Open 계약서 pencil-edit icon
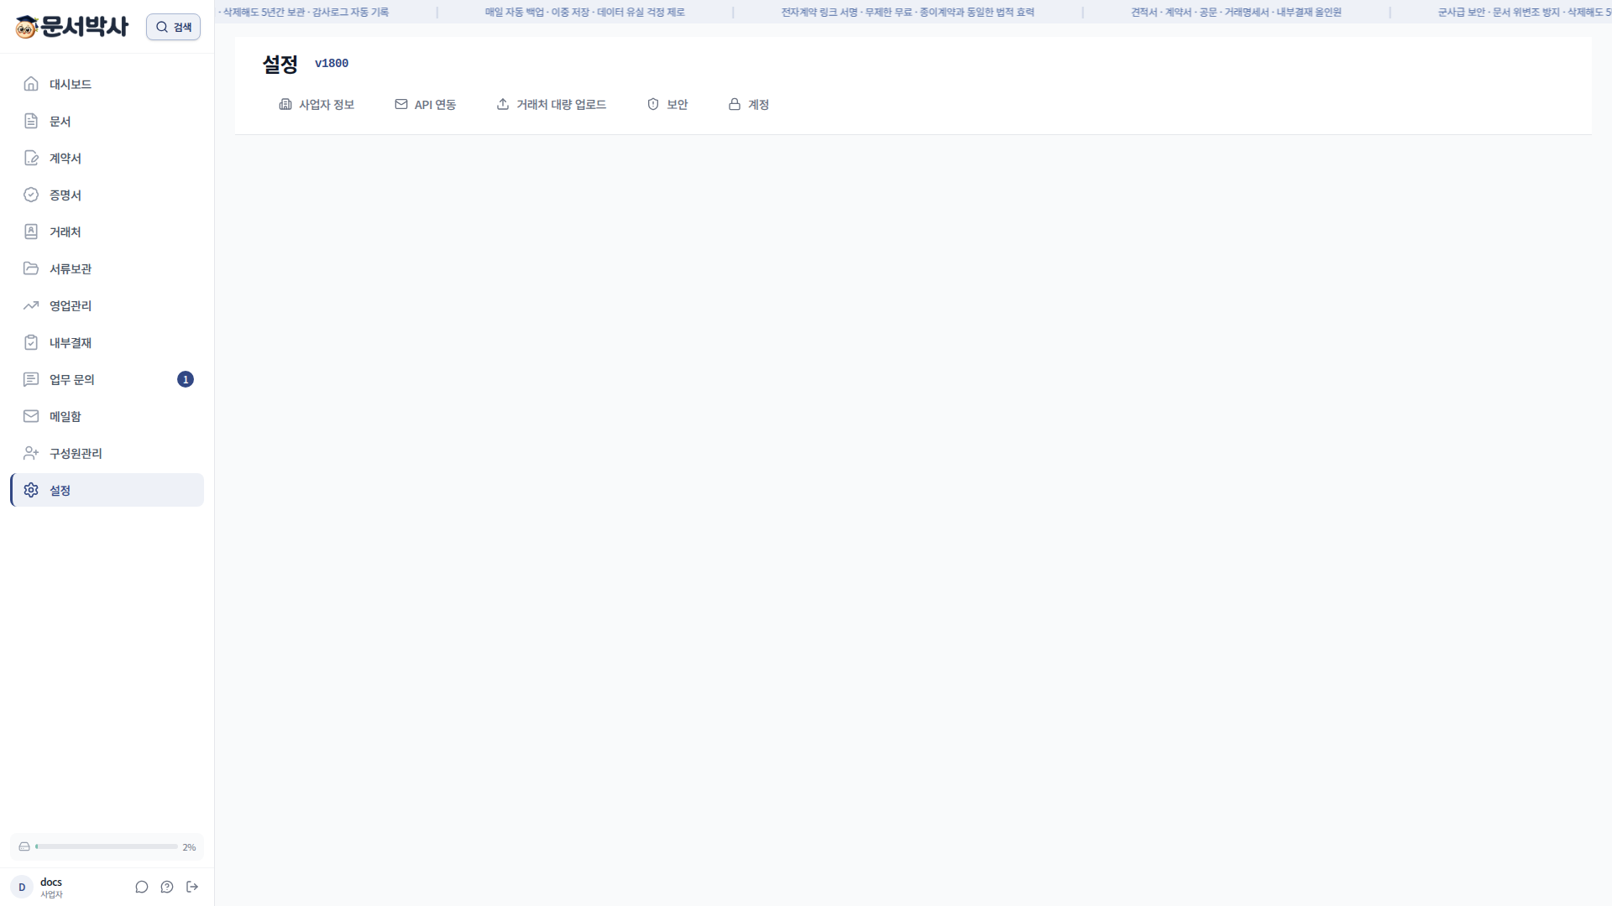Image resolution: width=1612 pixels, height=906 pixels. click(31, 158)
